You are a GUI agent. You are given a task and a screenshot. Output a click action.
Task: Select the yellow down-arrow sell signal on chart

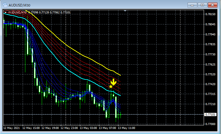[x=113, y=82]
